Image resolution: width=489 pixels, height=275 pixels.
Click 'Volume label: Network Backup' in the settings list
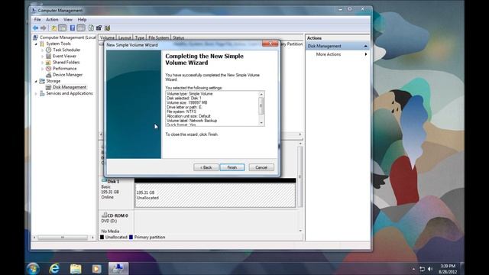(192, 121)
